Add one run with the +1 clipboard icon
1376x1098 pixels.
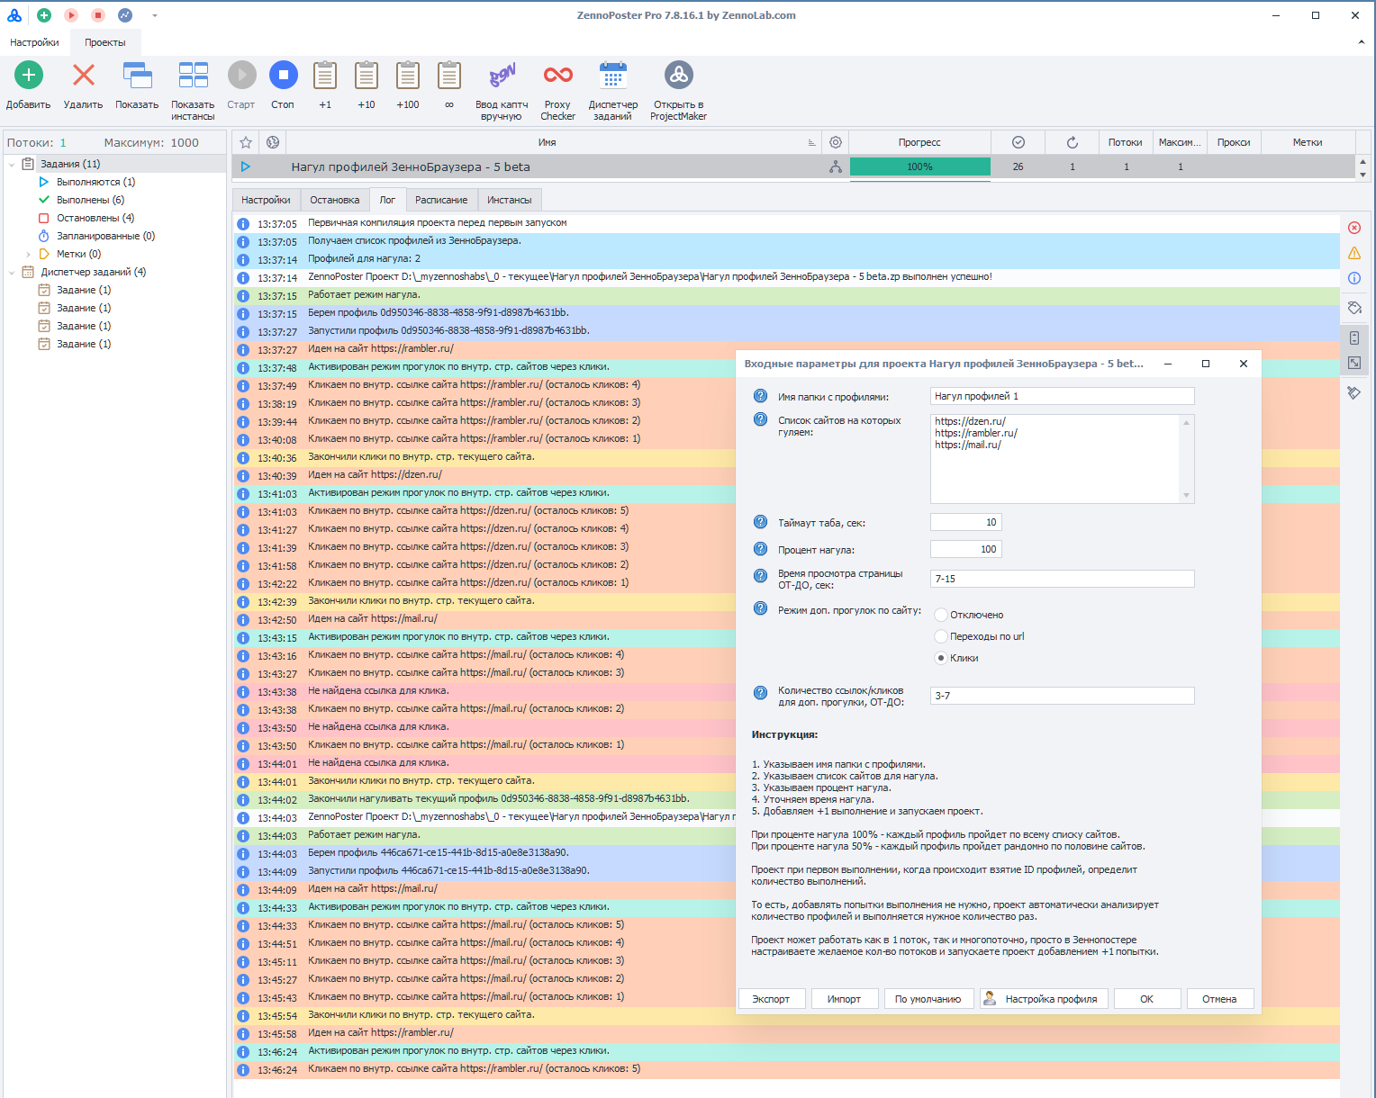click(325, 76)
